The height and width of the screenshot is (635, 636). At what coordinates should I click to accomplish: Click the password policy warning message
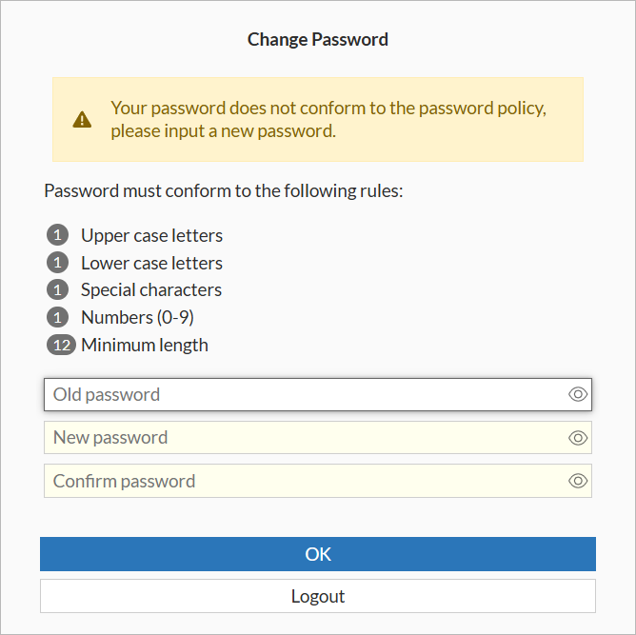coord(328,120)
